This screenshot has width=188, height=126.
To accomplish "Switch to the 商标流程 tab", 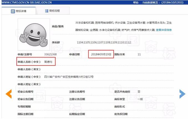I will tap(52, 11).
